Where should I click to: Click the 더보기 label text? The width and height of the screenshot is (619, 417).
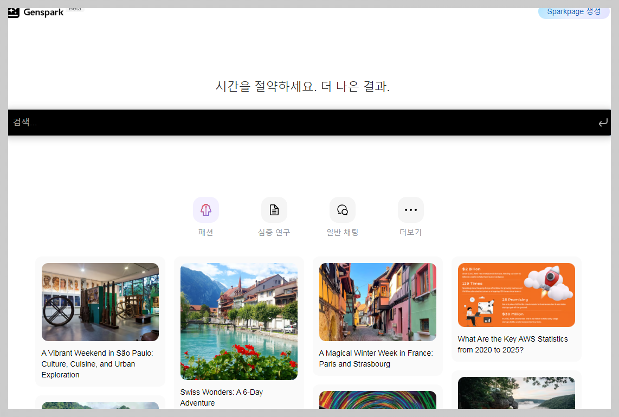pyautogui.click(x=410, y=232)
